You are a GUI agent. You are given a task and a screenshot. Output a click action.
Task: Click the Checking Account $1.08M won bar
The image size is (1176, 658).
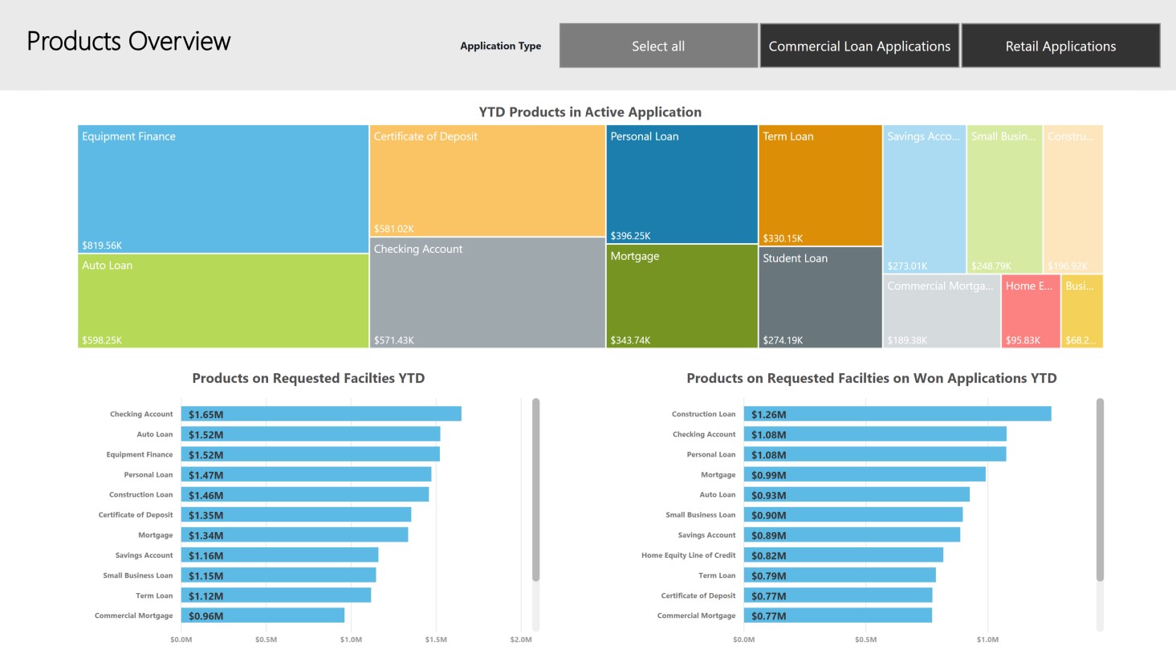875,434
